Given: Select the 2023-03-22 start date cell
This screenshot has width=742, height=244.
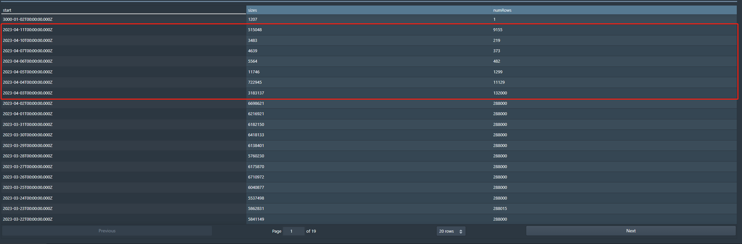Looking at the screenshot, I should click(x=28, y=219).
